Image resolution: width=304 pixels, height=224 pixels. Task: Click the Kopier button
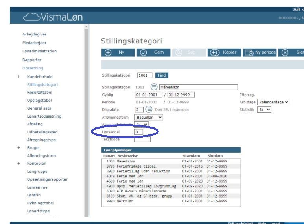pyautogui.click(x=224, y=52)
